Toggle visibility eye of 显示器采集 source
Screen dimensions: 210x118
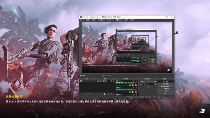pos(111,81)
